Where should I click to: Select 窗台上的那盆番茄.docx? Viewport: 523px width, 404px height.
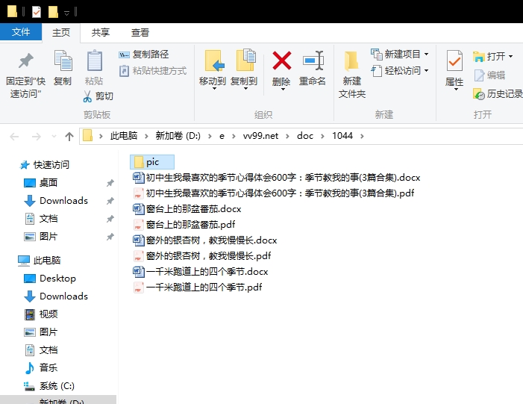point(187,208)
